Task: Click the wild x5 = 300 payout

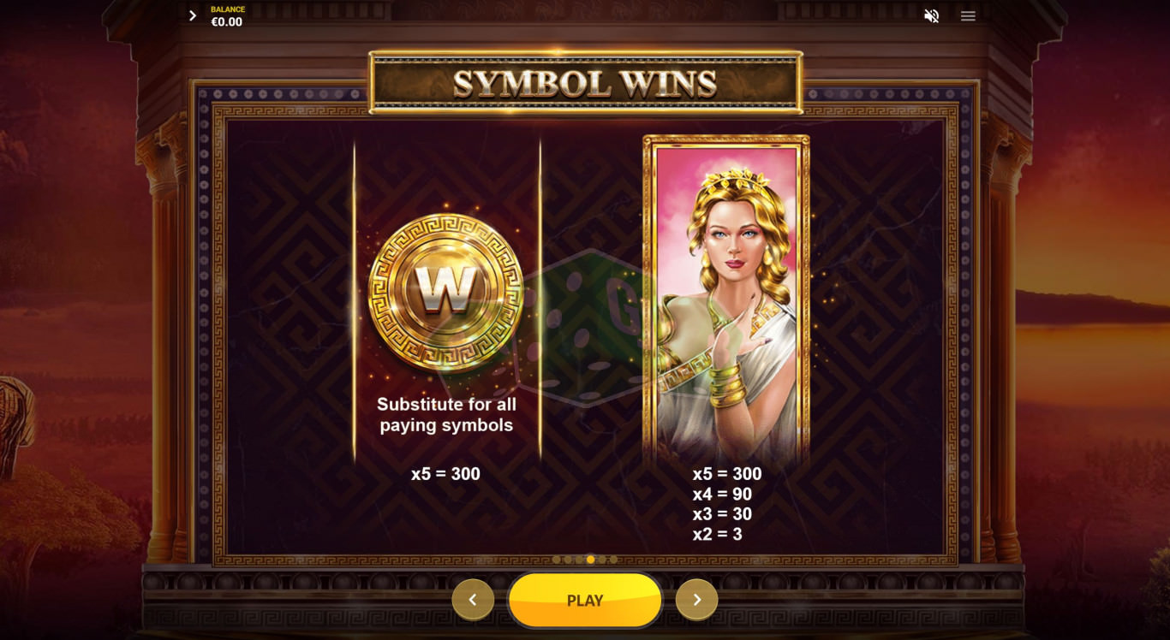Action: [x=445, y=474]
